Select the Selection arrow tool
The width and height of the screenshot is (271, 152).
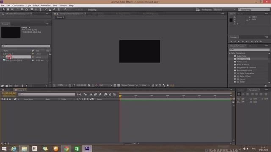point(4,9)
